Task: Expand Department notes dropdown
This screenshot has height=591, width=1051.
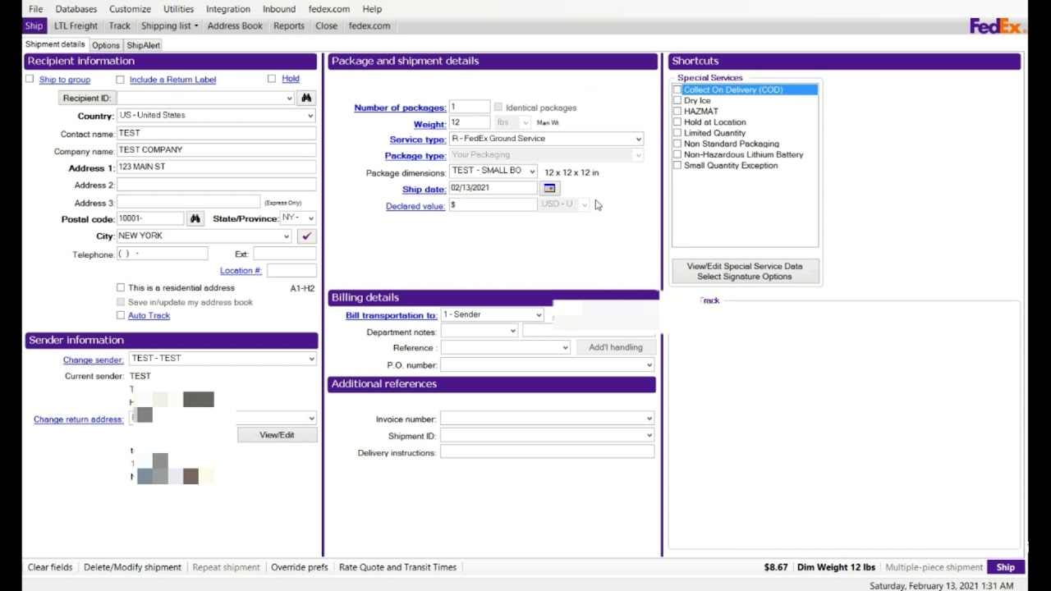Action: click(x=512, y=332)
